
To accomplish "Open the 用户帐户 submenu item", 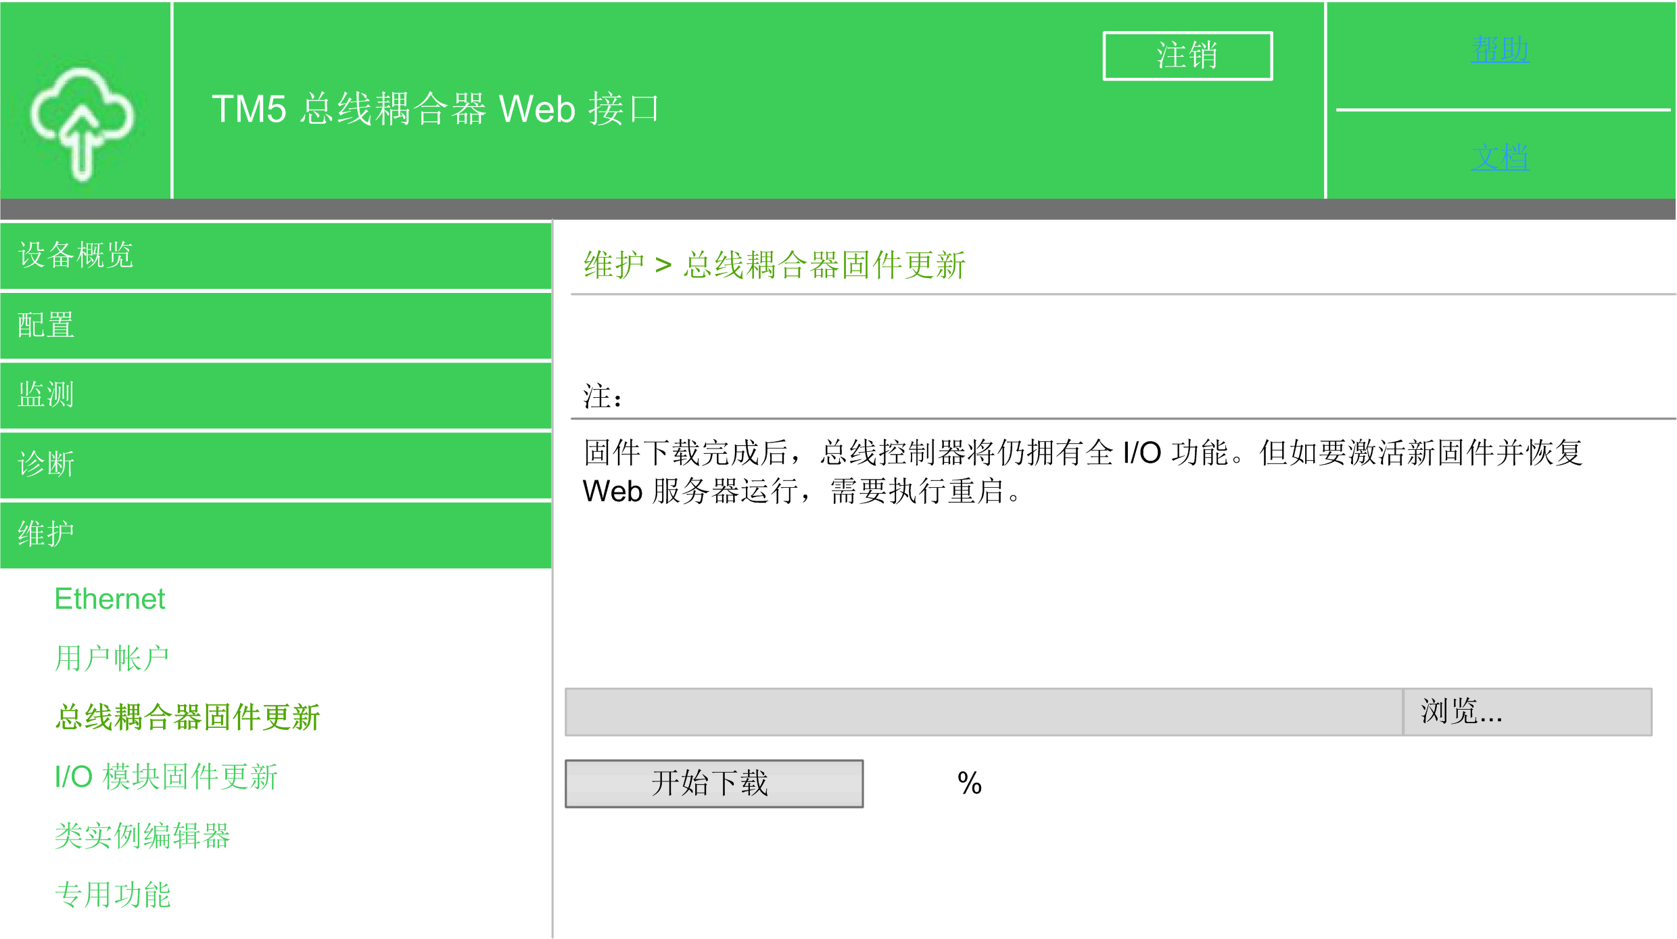I will click(x=112, y=658).
